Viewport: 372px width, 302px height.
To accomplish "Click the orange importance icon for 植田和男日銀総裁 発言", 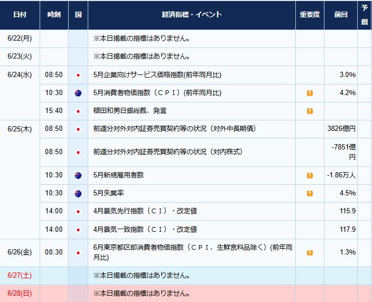I will click(310, 111).
